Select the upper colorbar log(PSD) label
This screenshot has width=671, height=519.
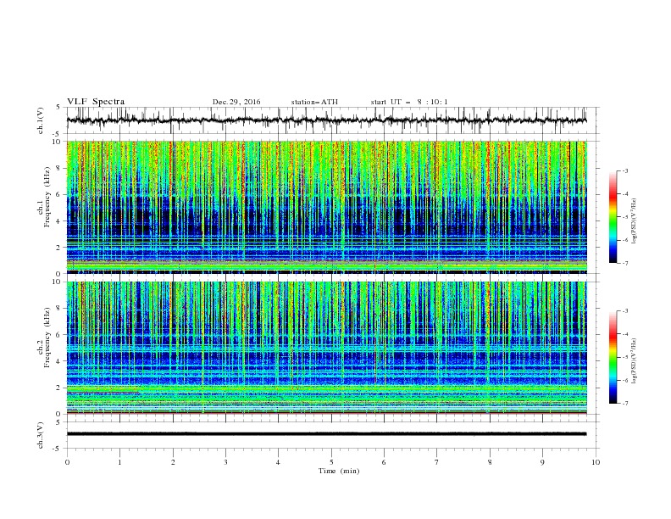coord(634,221)
